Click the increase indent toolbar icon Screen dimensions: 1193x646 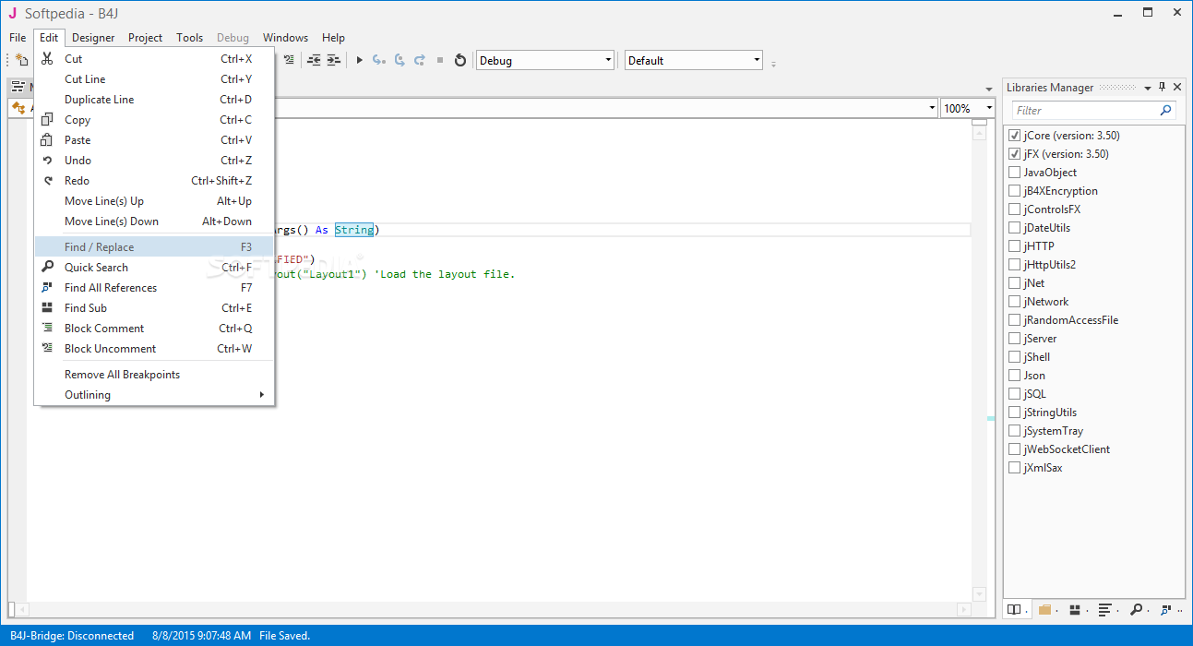(333, 60)
